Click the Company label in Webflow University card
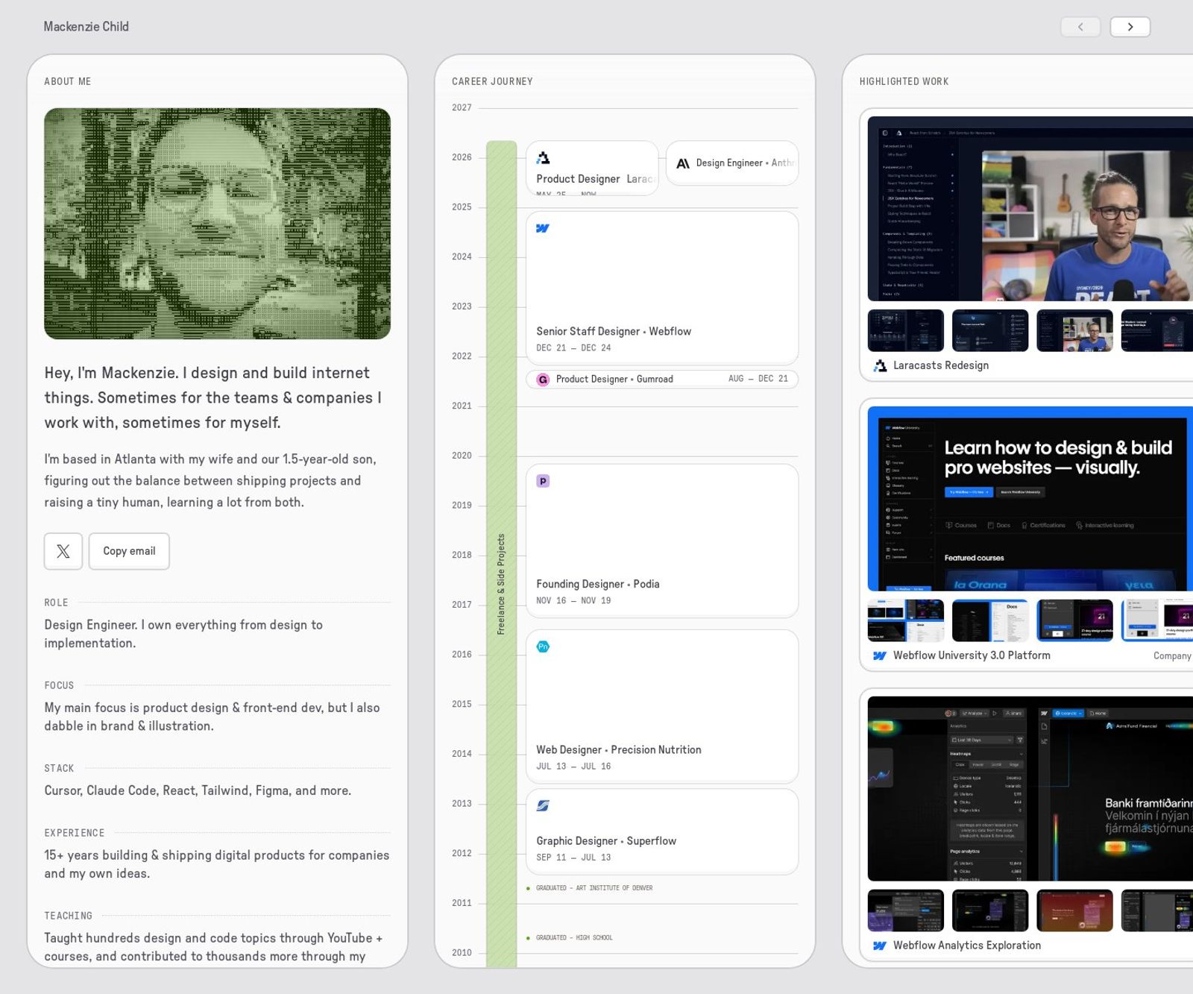 click(1172, 656)
